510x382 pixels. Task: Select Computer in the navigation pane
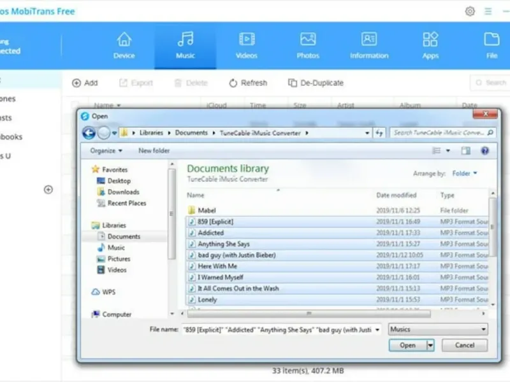[x=112, y=314]
